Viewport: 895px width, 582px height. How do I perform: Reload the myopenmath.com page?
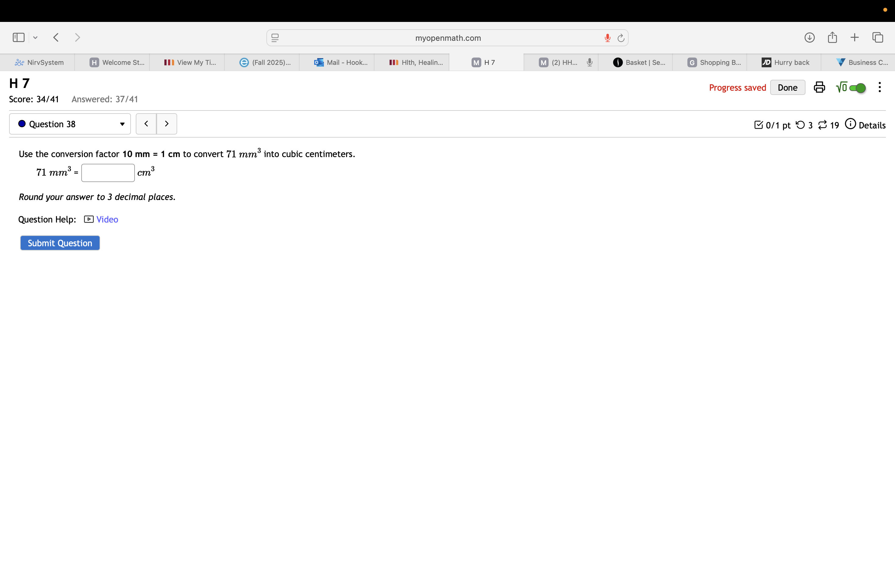621,38
